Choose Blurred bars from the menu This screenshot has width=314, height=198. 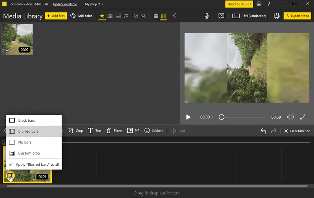coord(34,131)
